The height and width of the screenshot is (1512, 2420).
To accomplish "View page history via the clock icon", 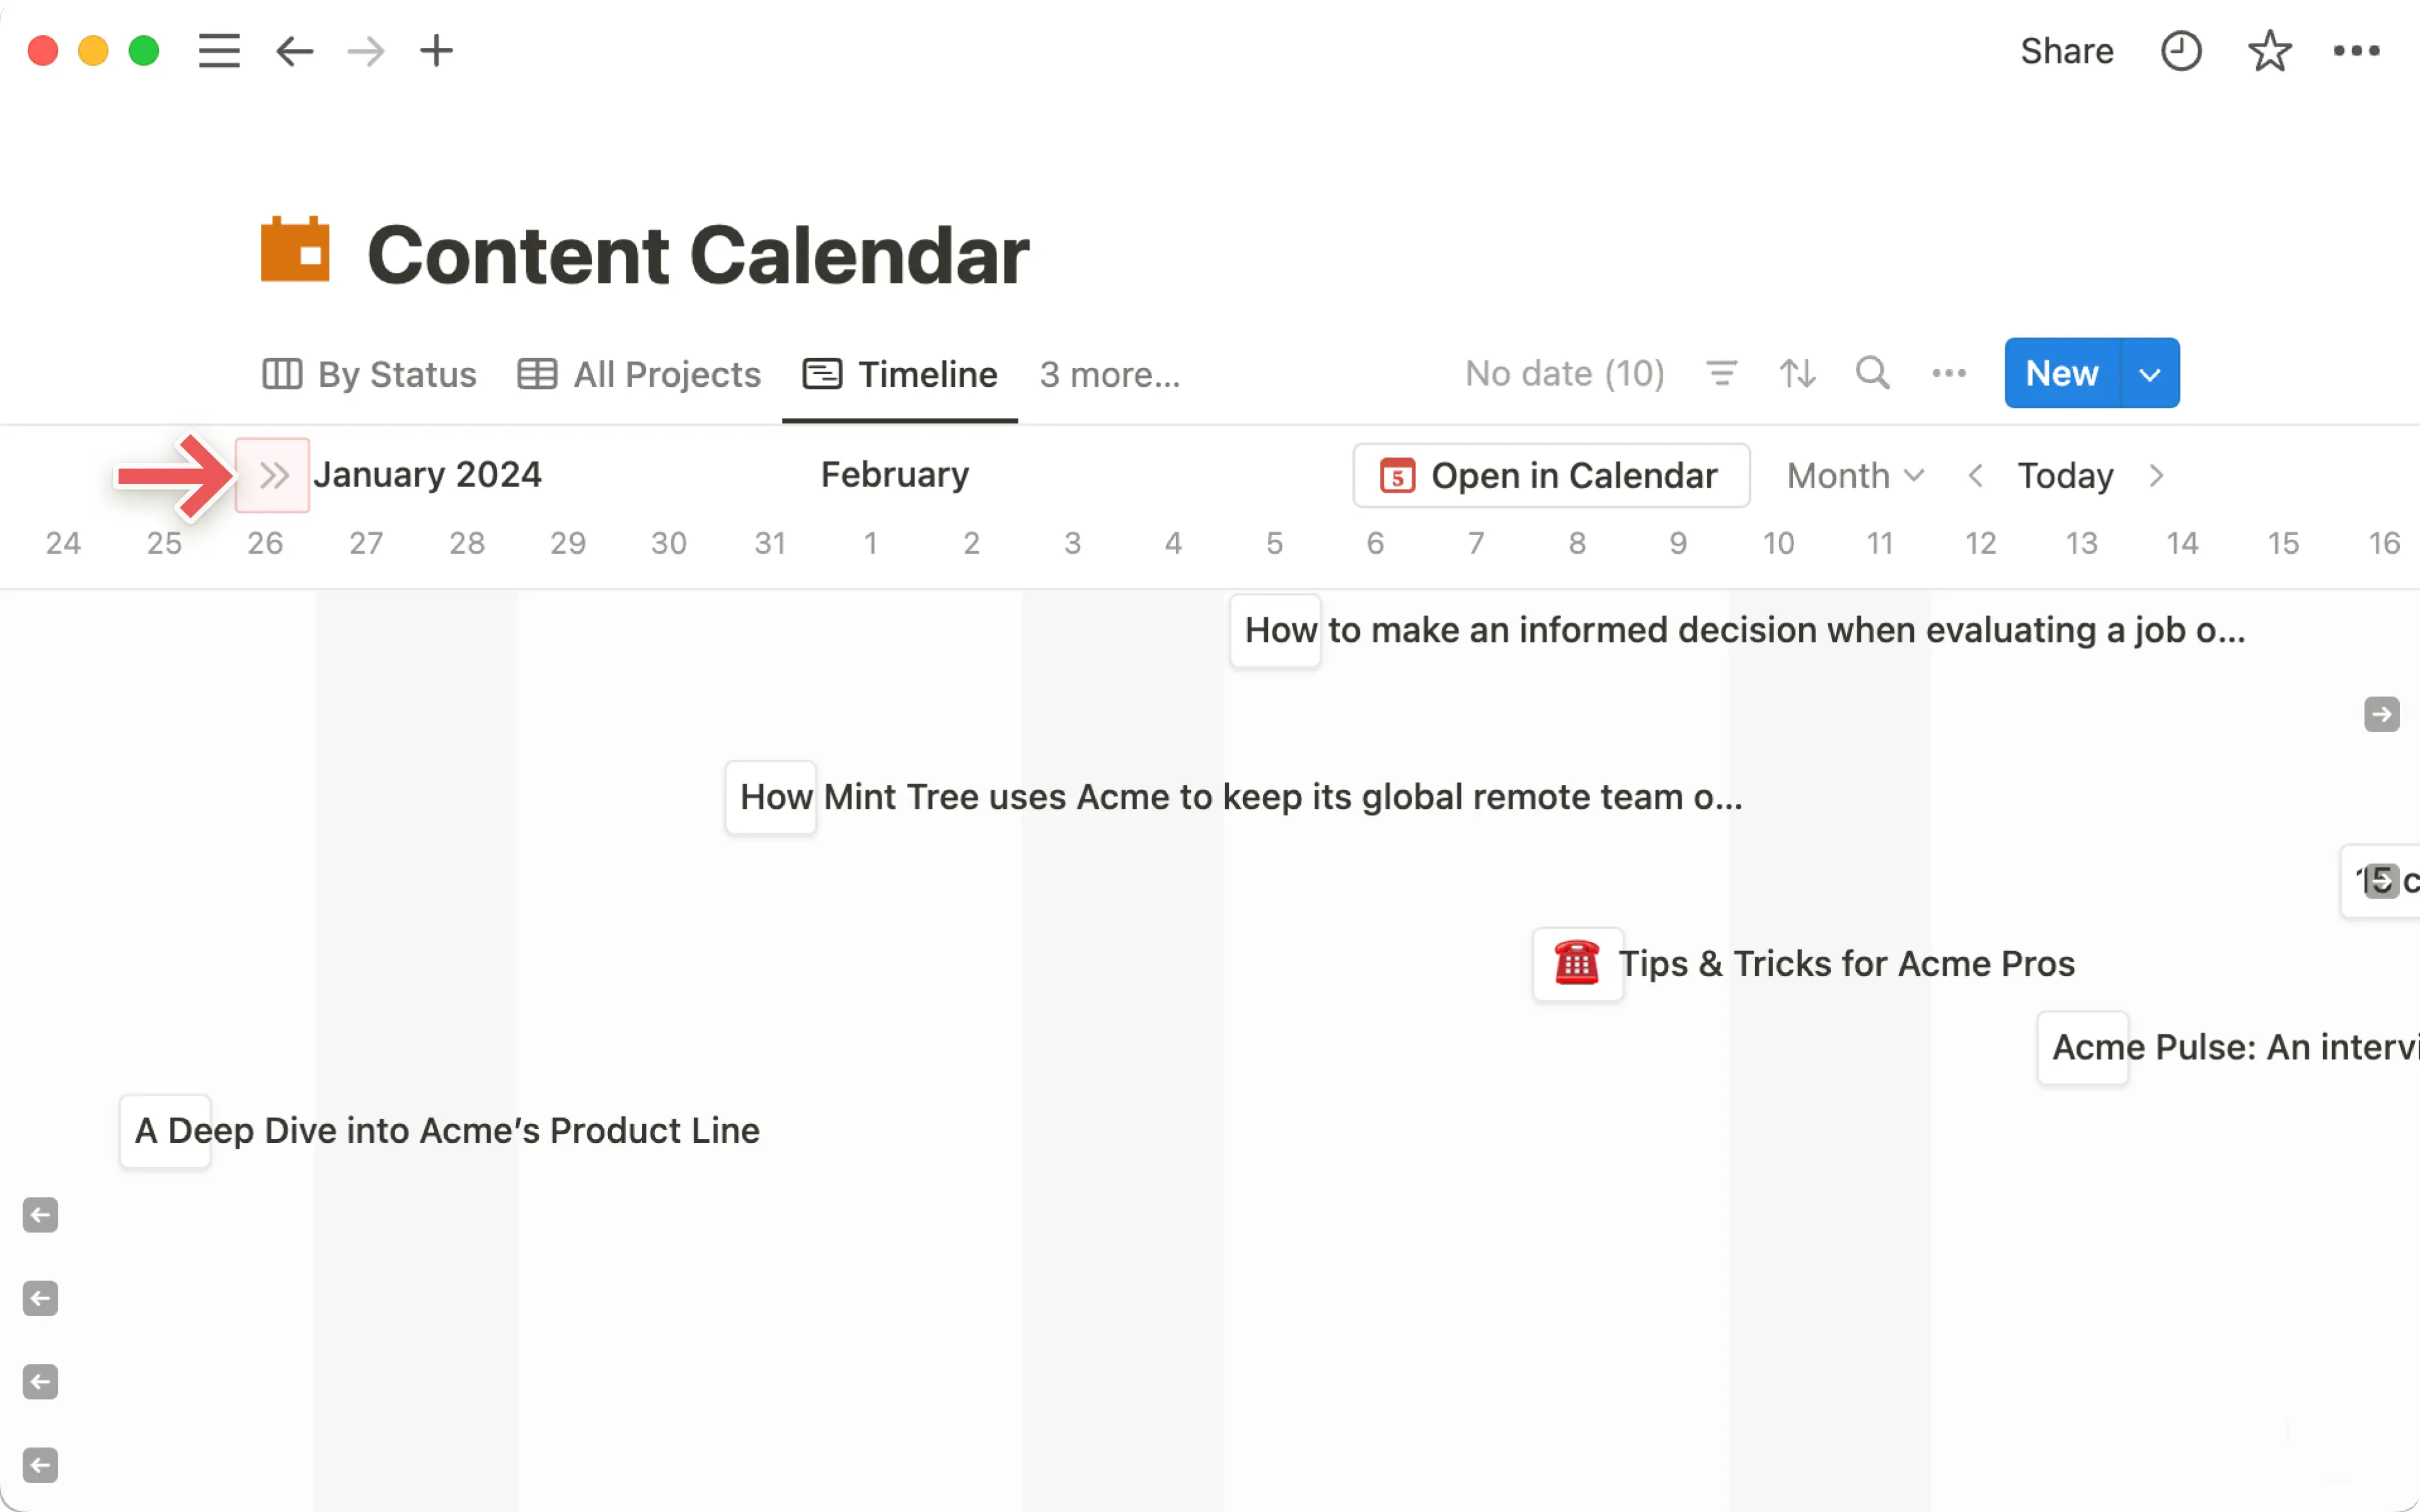I will pos(2182,51).
